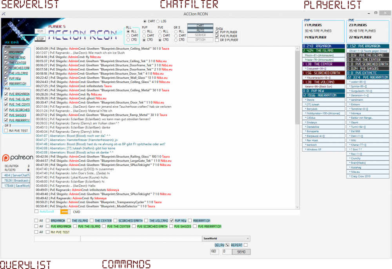Select ALL radio in the ALL filter group

tap(128, 31)
